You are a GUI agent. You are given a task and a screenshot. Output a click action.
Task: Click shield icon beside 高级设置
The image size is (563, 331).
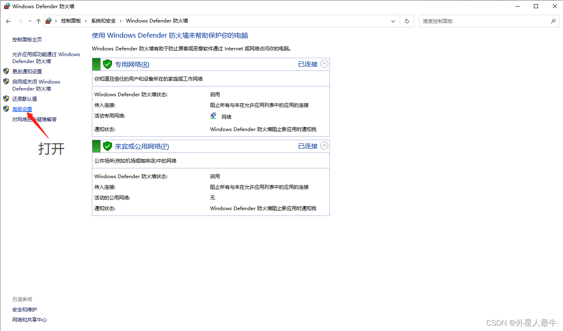pos(6,109)
